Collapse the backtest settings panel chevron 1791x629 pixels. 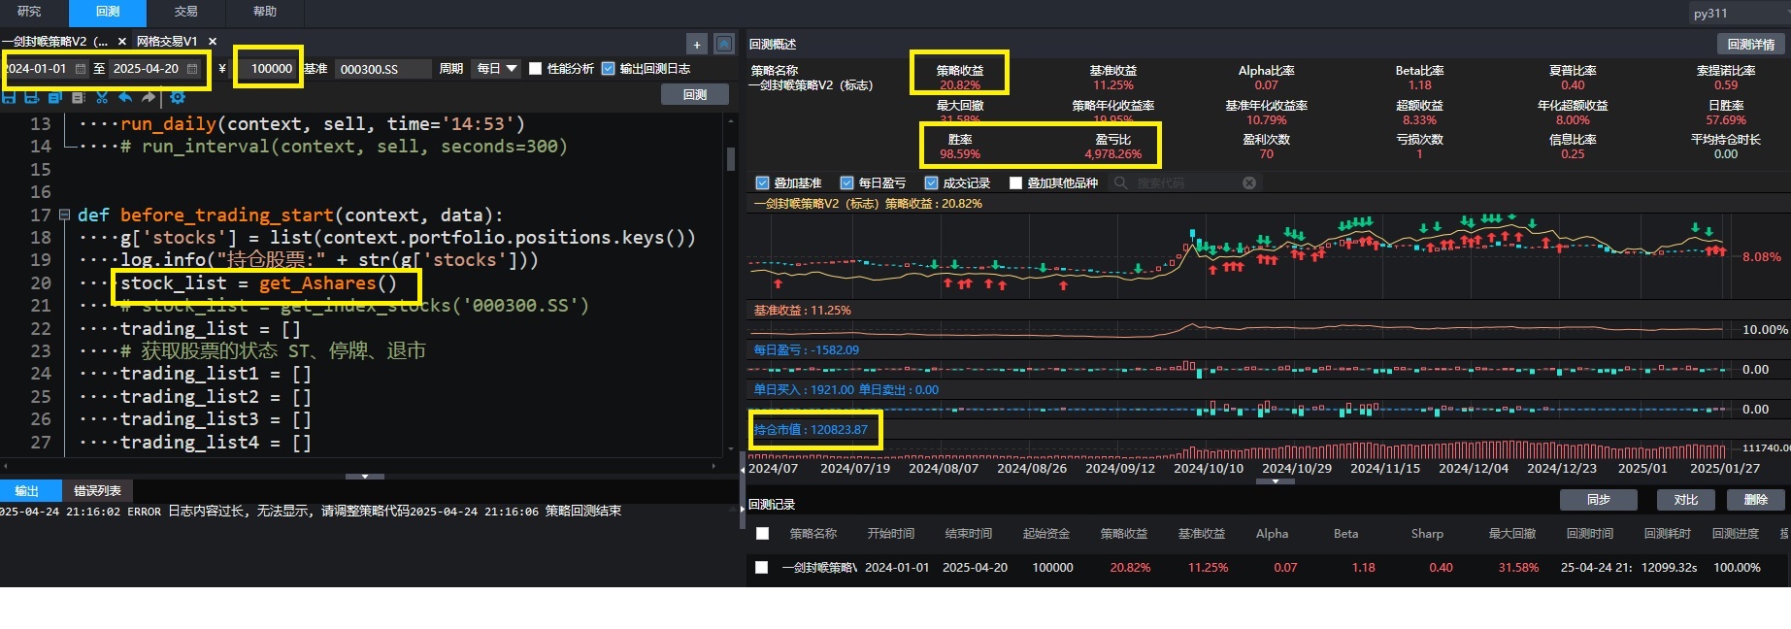click(365, 477)
